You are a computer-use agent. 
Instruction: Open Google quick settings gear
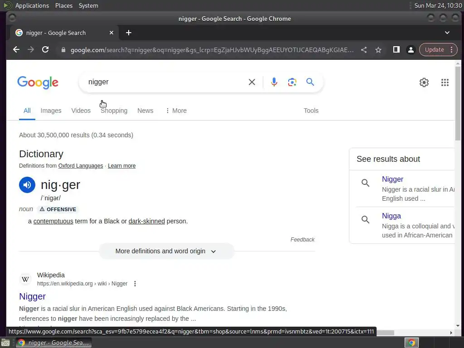click(x=424, y=82)
